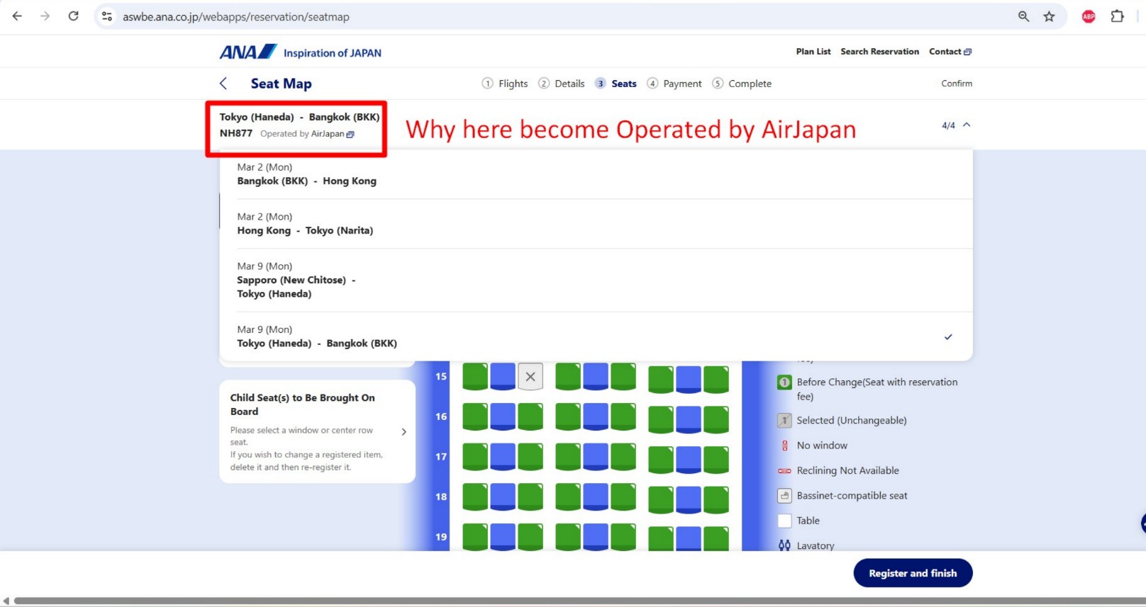Click the unavailable X seat in row 15
This screenshot has height=607, width=1146.
(x=530, y=377)
